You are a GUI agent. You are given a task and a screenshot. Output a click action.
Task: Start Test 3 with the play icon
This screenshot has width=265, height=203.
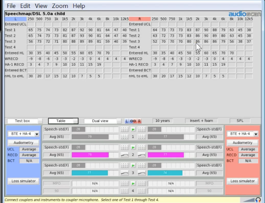click(133, 165)
